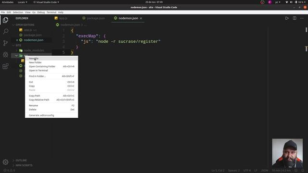Open the Terminal menu
Screen dimensions: 308x173
coord(51,12)
